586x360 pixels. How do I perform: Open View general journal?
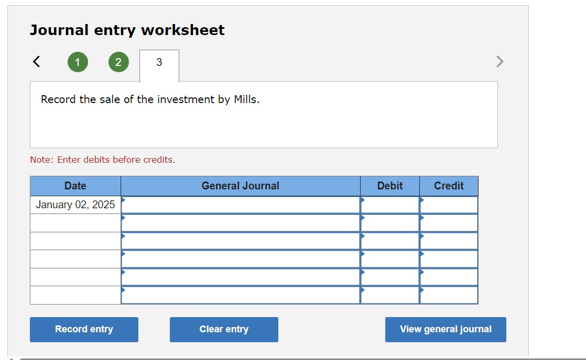pos(445,329)
